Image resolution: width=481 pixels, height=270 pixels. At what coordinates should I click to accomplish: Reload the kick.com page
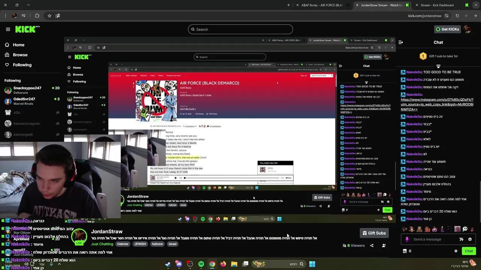coord(457,16)
